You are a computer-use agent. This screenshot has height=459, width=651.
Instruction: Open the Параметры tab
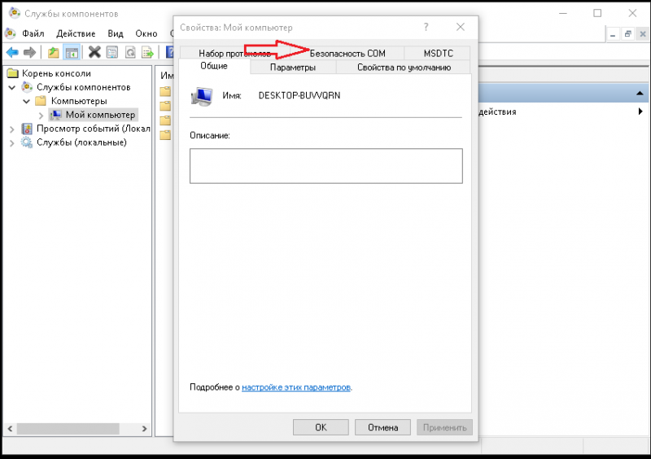292,68
